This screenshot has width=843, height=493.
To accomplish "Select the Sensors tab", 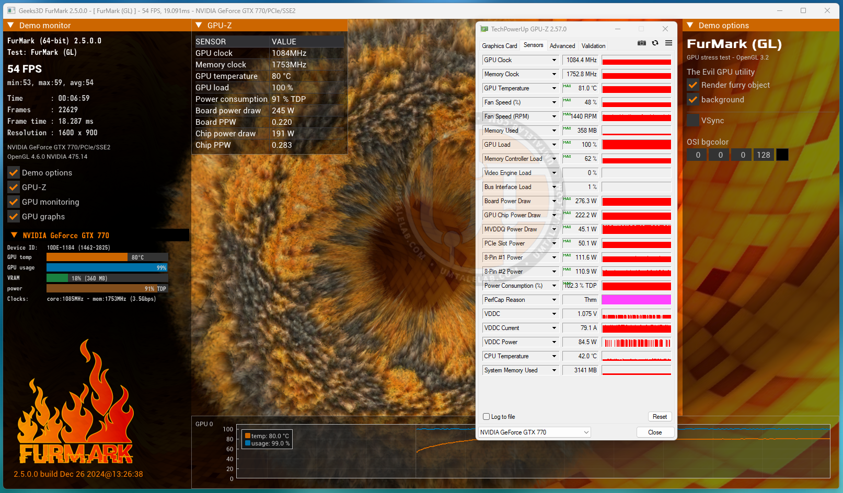I will point(534,45).
